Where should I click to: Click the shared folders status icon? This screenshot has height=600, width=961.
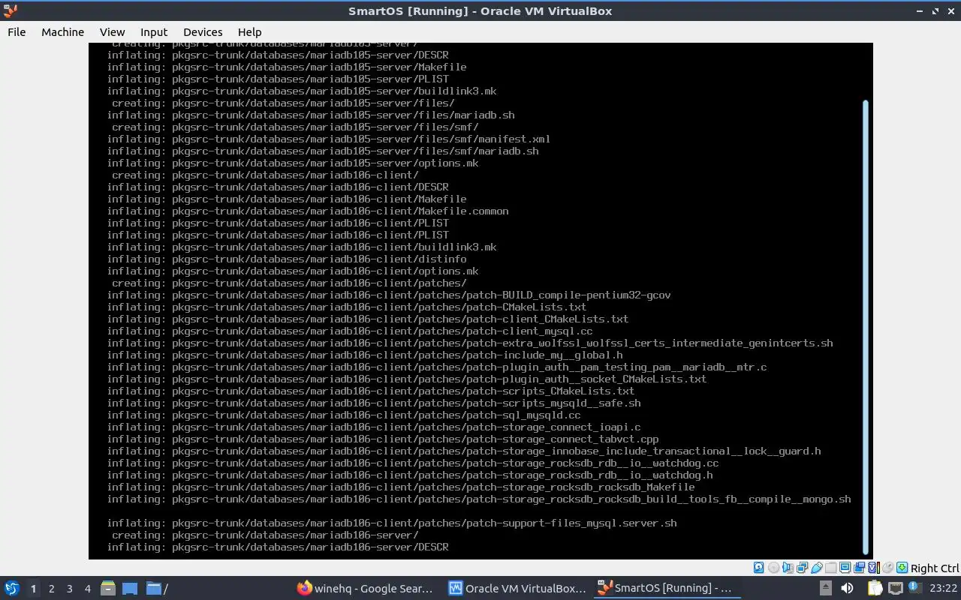pyautogui.click(x=830, y=568)
